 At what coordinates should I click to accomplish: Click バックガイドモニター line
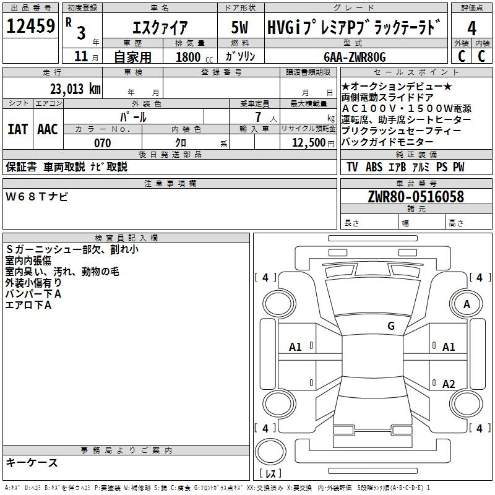[x=387, y=142]
